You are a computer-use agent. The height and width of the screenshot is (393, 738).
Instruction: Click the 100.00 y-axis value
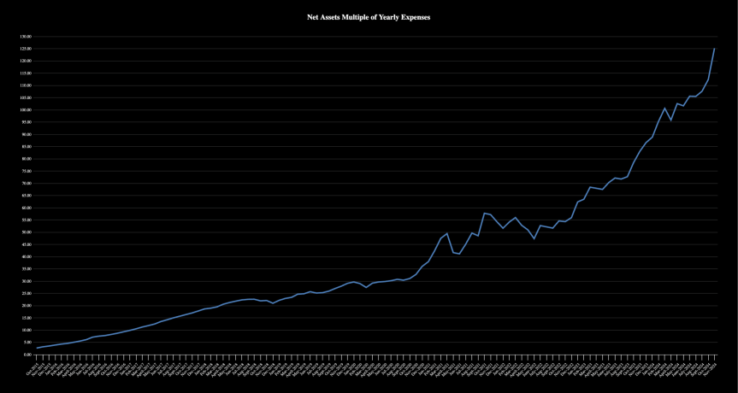(26, 110)
